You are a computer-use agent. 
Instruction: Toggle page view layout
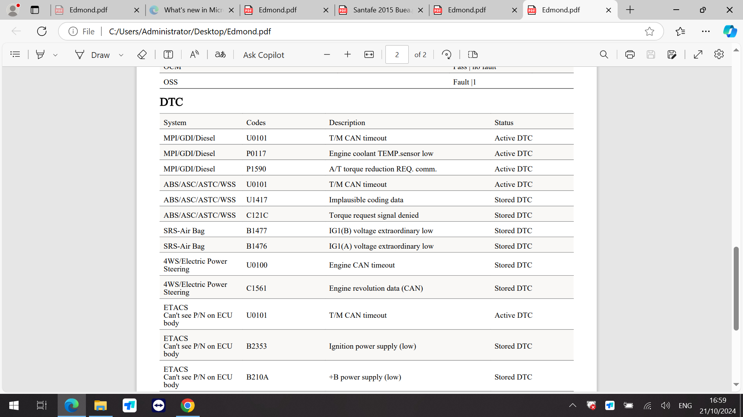pos(473,54)
